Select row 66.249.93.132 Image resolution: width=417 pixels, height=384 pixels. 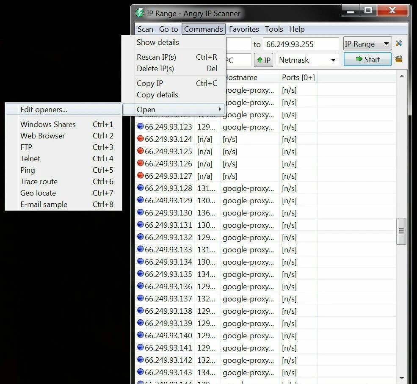265,238
